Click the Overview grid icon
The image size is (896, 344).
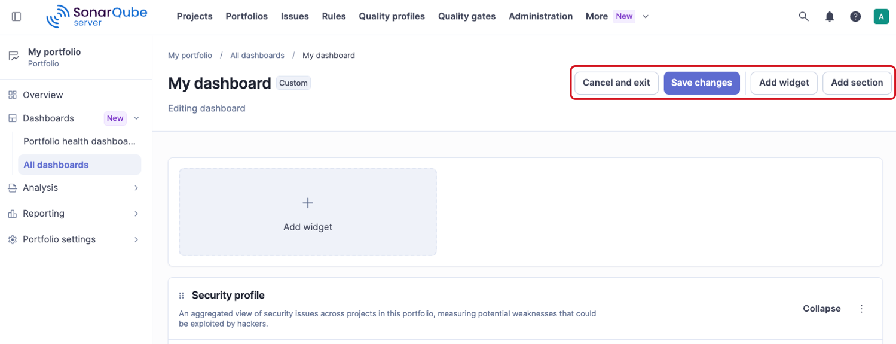13,95
